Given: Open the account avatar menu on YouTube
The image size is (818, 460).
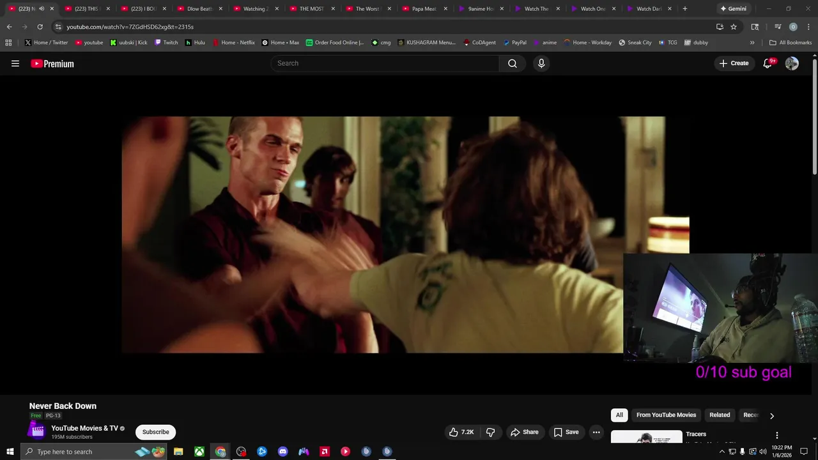Looking at the screenshot, I should [x=792, y=63].
